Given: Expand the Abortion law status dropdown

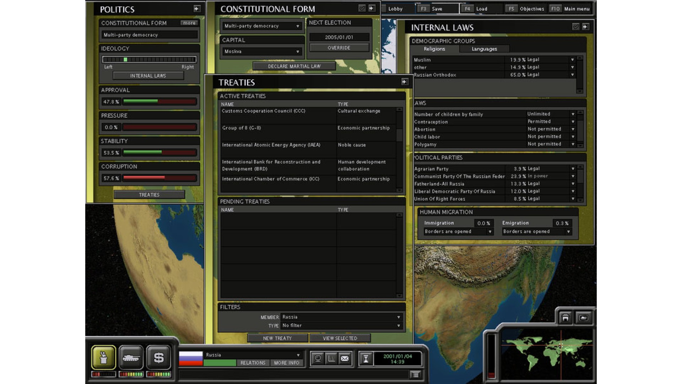Looking at the screenshot, I should pos(573,129).
